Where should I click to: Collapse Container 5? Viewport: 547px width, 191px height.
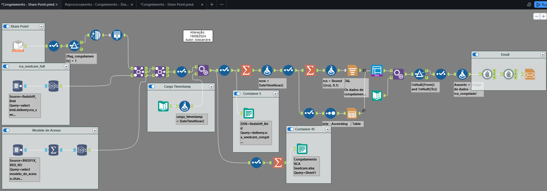click(x=275, y=94)
